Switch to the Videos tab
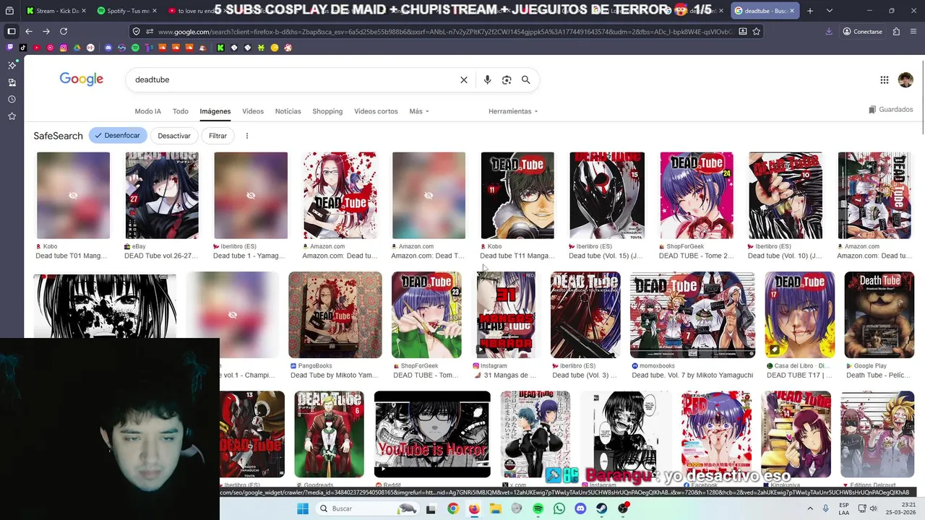 tap(253, 111)
